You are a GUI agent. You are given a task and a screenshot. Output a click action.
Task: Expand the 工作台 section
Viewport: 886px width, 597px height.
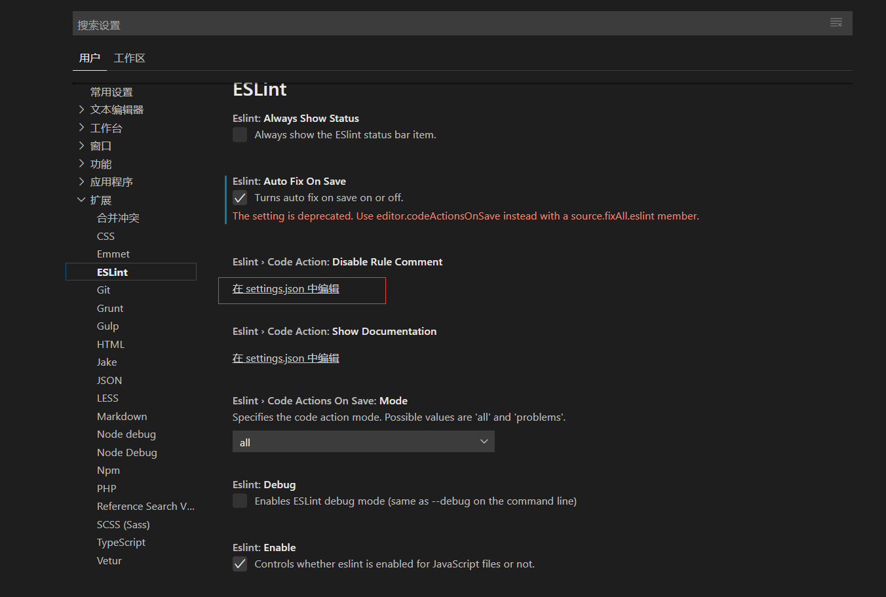[108, 127]
